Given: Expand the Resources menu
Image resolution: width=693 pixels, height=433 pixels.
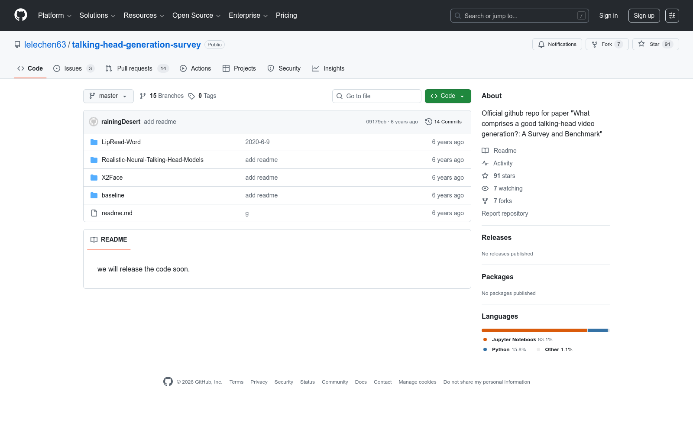Looking at the screenshot, I should [x=144, y=16].
